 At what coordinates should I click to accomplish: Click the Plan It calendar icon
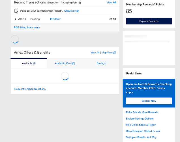16,11
